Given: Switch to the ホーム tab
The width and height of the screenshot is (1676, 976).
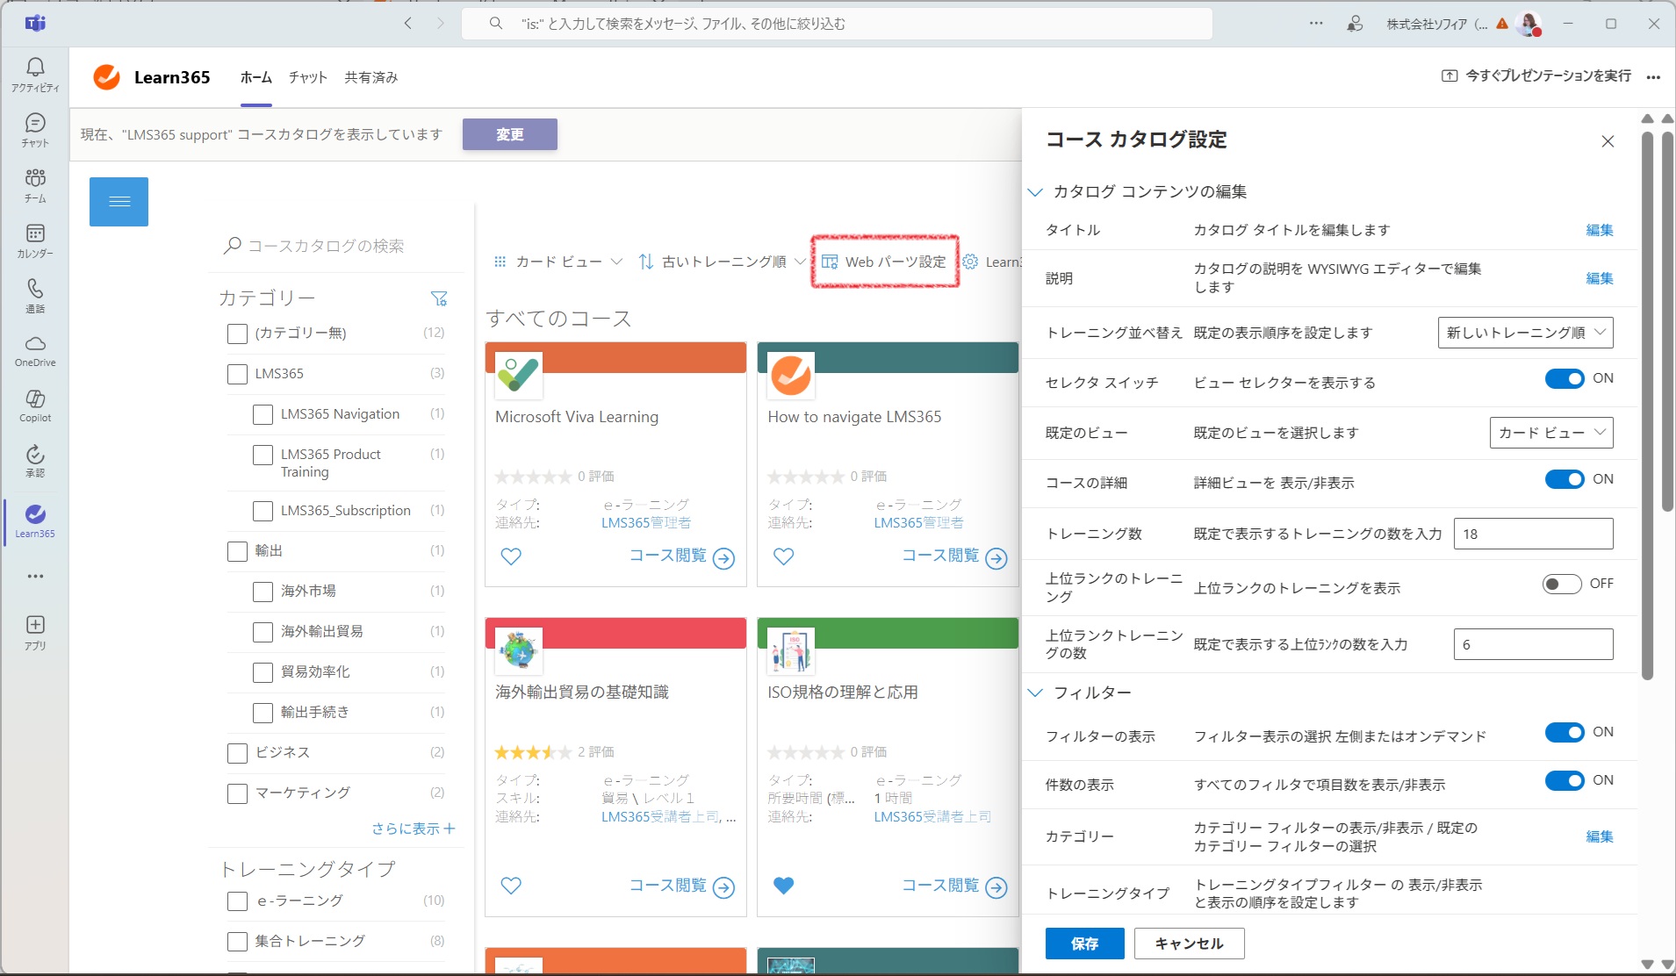Looking at the screenshot, I should click(256, 77).
